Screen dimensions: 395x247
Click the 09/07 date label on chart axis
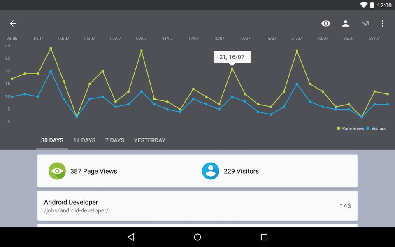[x=141, y=38]
